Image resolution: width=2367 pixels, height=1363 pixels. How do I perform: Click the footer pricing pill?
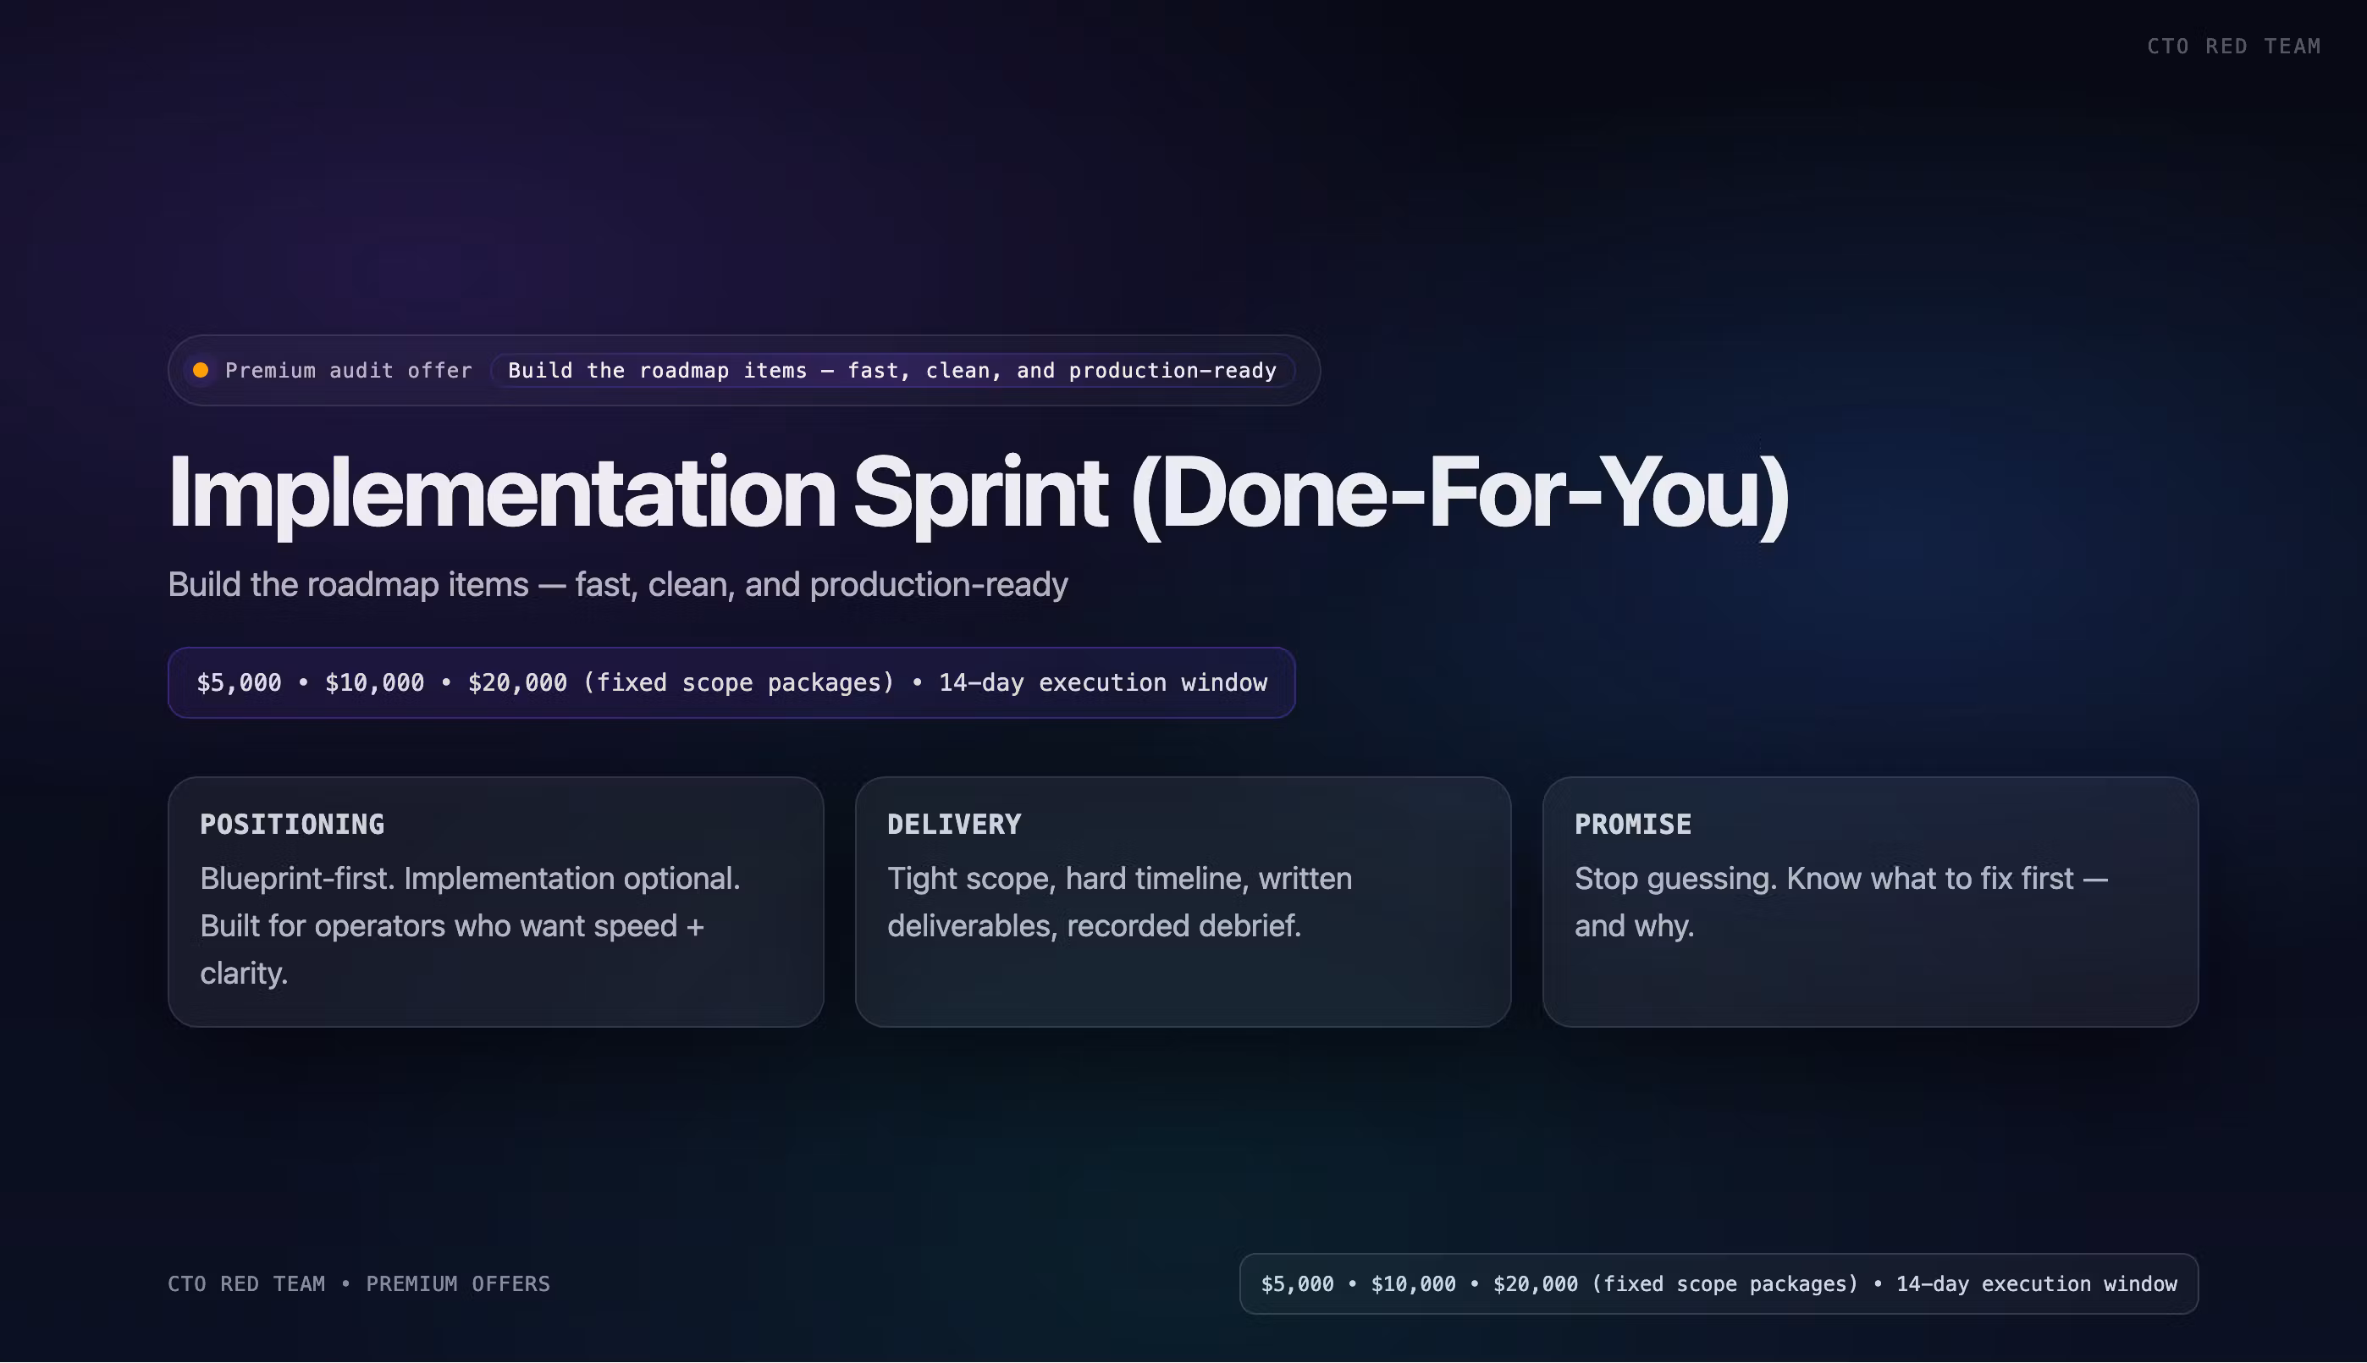[1719, 1283]
